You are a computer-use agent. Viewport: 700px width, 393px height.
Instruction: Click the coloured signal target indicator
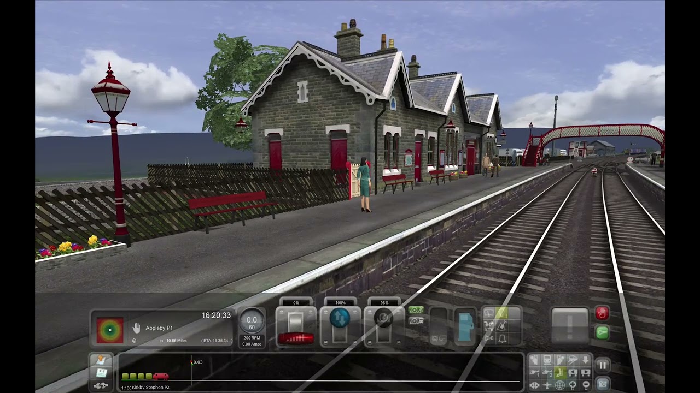pyautogui.click(x=109, y=330)
